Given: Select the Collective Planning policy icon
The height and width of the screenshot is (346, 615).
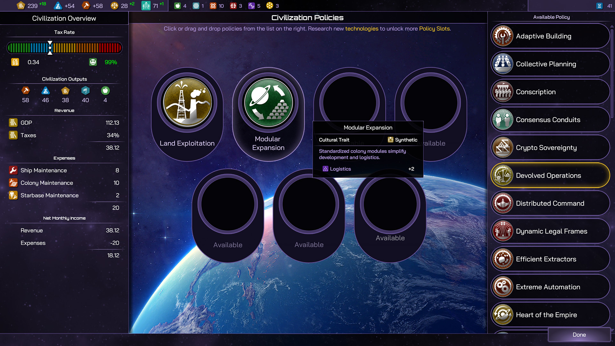Looking at the screenshot, I should tap(503, 64).
